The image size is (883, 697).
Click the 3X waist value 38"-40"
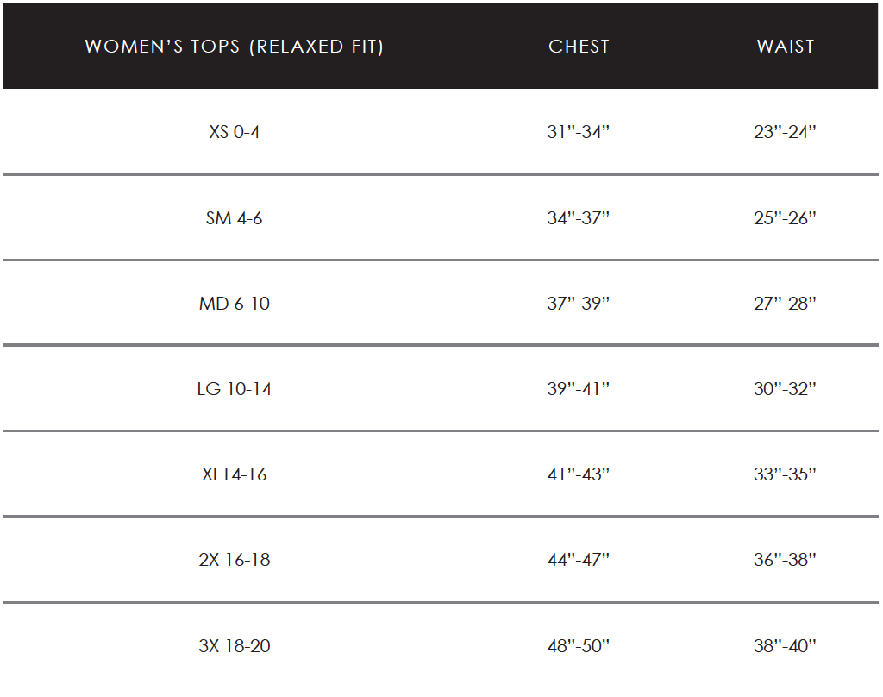785,645
